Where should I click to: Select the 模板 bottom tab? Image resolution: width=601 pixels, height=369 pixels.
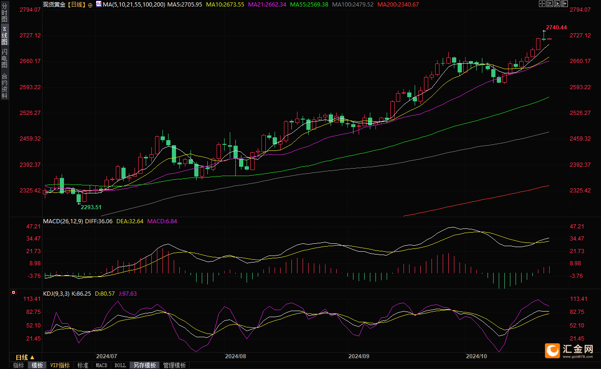coord(37,365)
